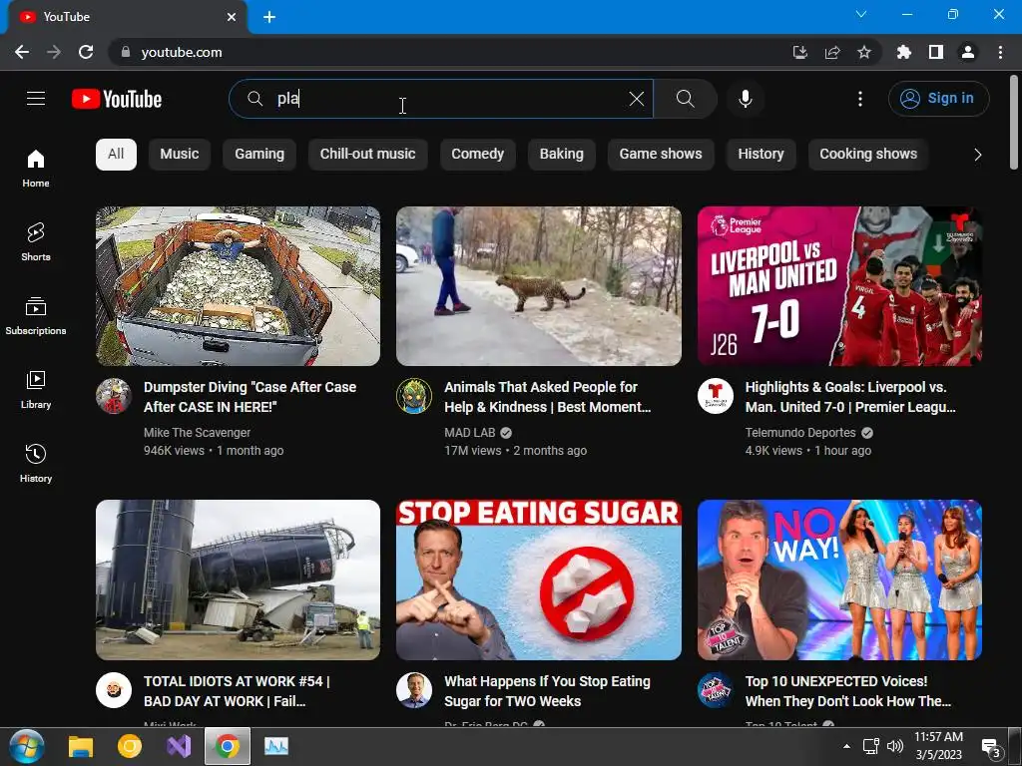Screen dimensions: 1022x766
Task: Open Animals That Asked People for Help title
Action: (548, 397)
